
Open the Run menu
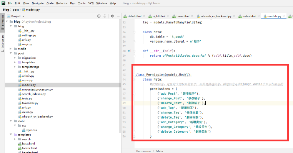point(73,3)
